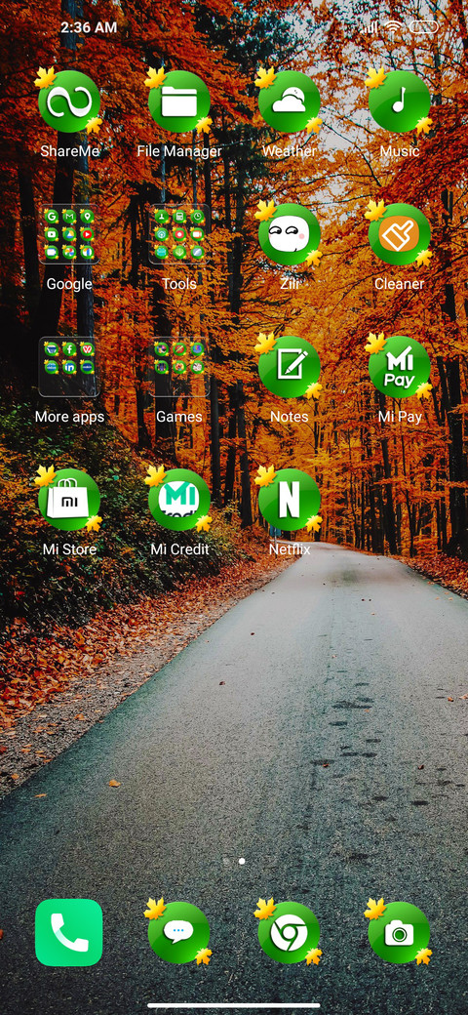The image size is (468, 1015).
Task: Launch the Zili app
Action: 289,234
